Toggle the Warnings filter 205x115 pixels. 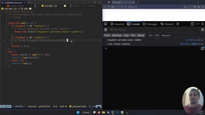(117, 35)
